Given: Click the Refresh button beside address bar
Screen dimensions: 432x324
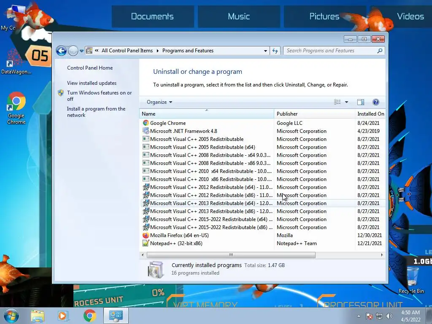Looking at the screenshot, I should pyautogui.click(x=275, y=51).
